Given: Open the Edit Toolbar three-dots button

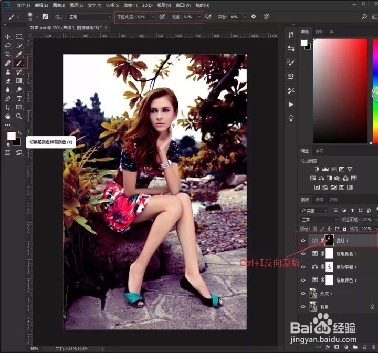Looking at the screenshot, I should pyautogui.click(x=8, y=125).
